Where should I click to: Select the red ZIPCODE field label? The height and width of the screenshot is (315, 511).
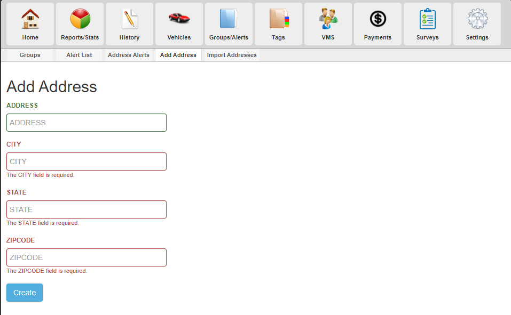pos(20,240)
